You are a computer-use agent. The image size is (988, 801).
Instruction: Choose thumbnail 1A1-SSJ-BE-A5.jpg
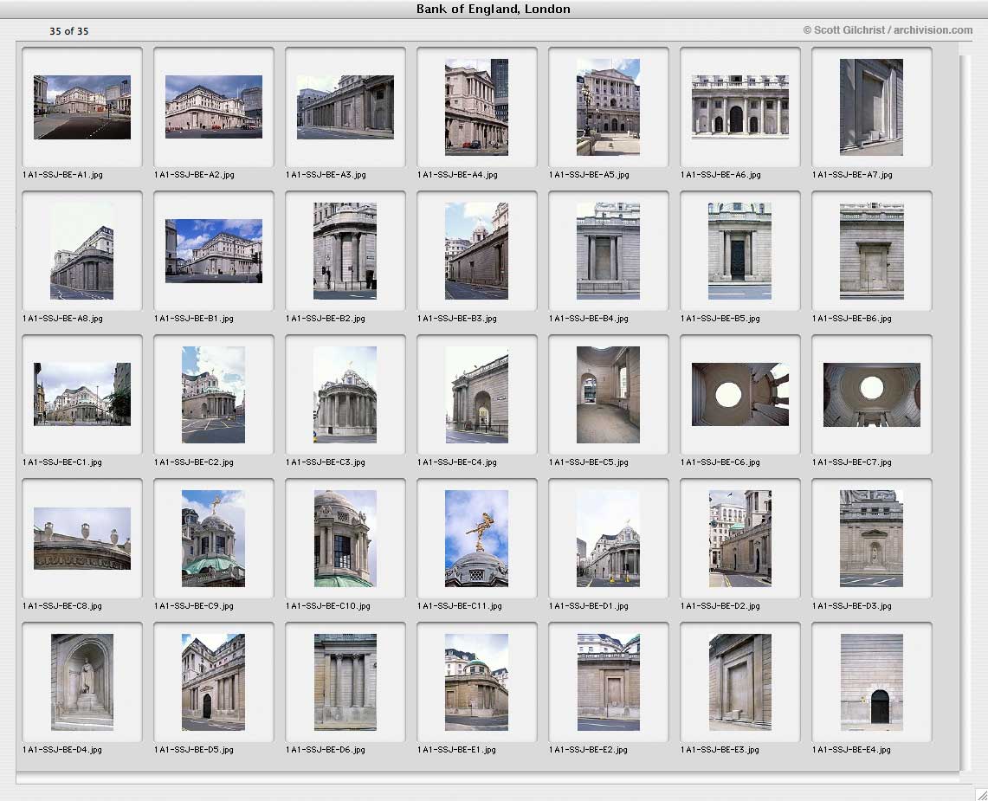coord(608,107)
